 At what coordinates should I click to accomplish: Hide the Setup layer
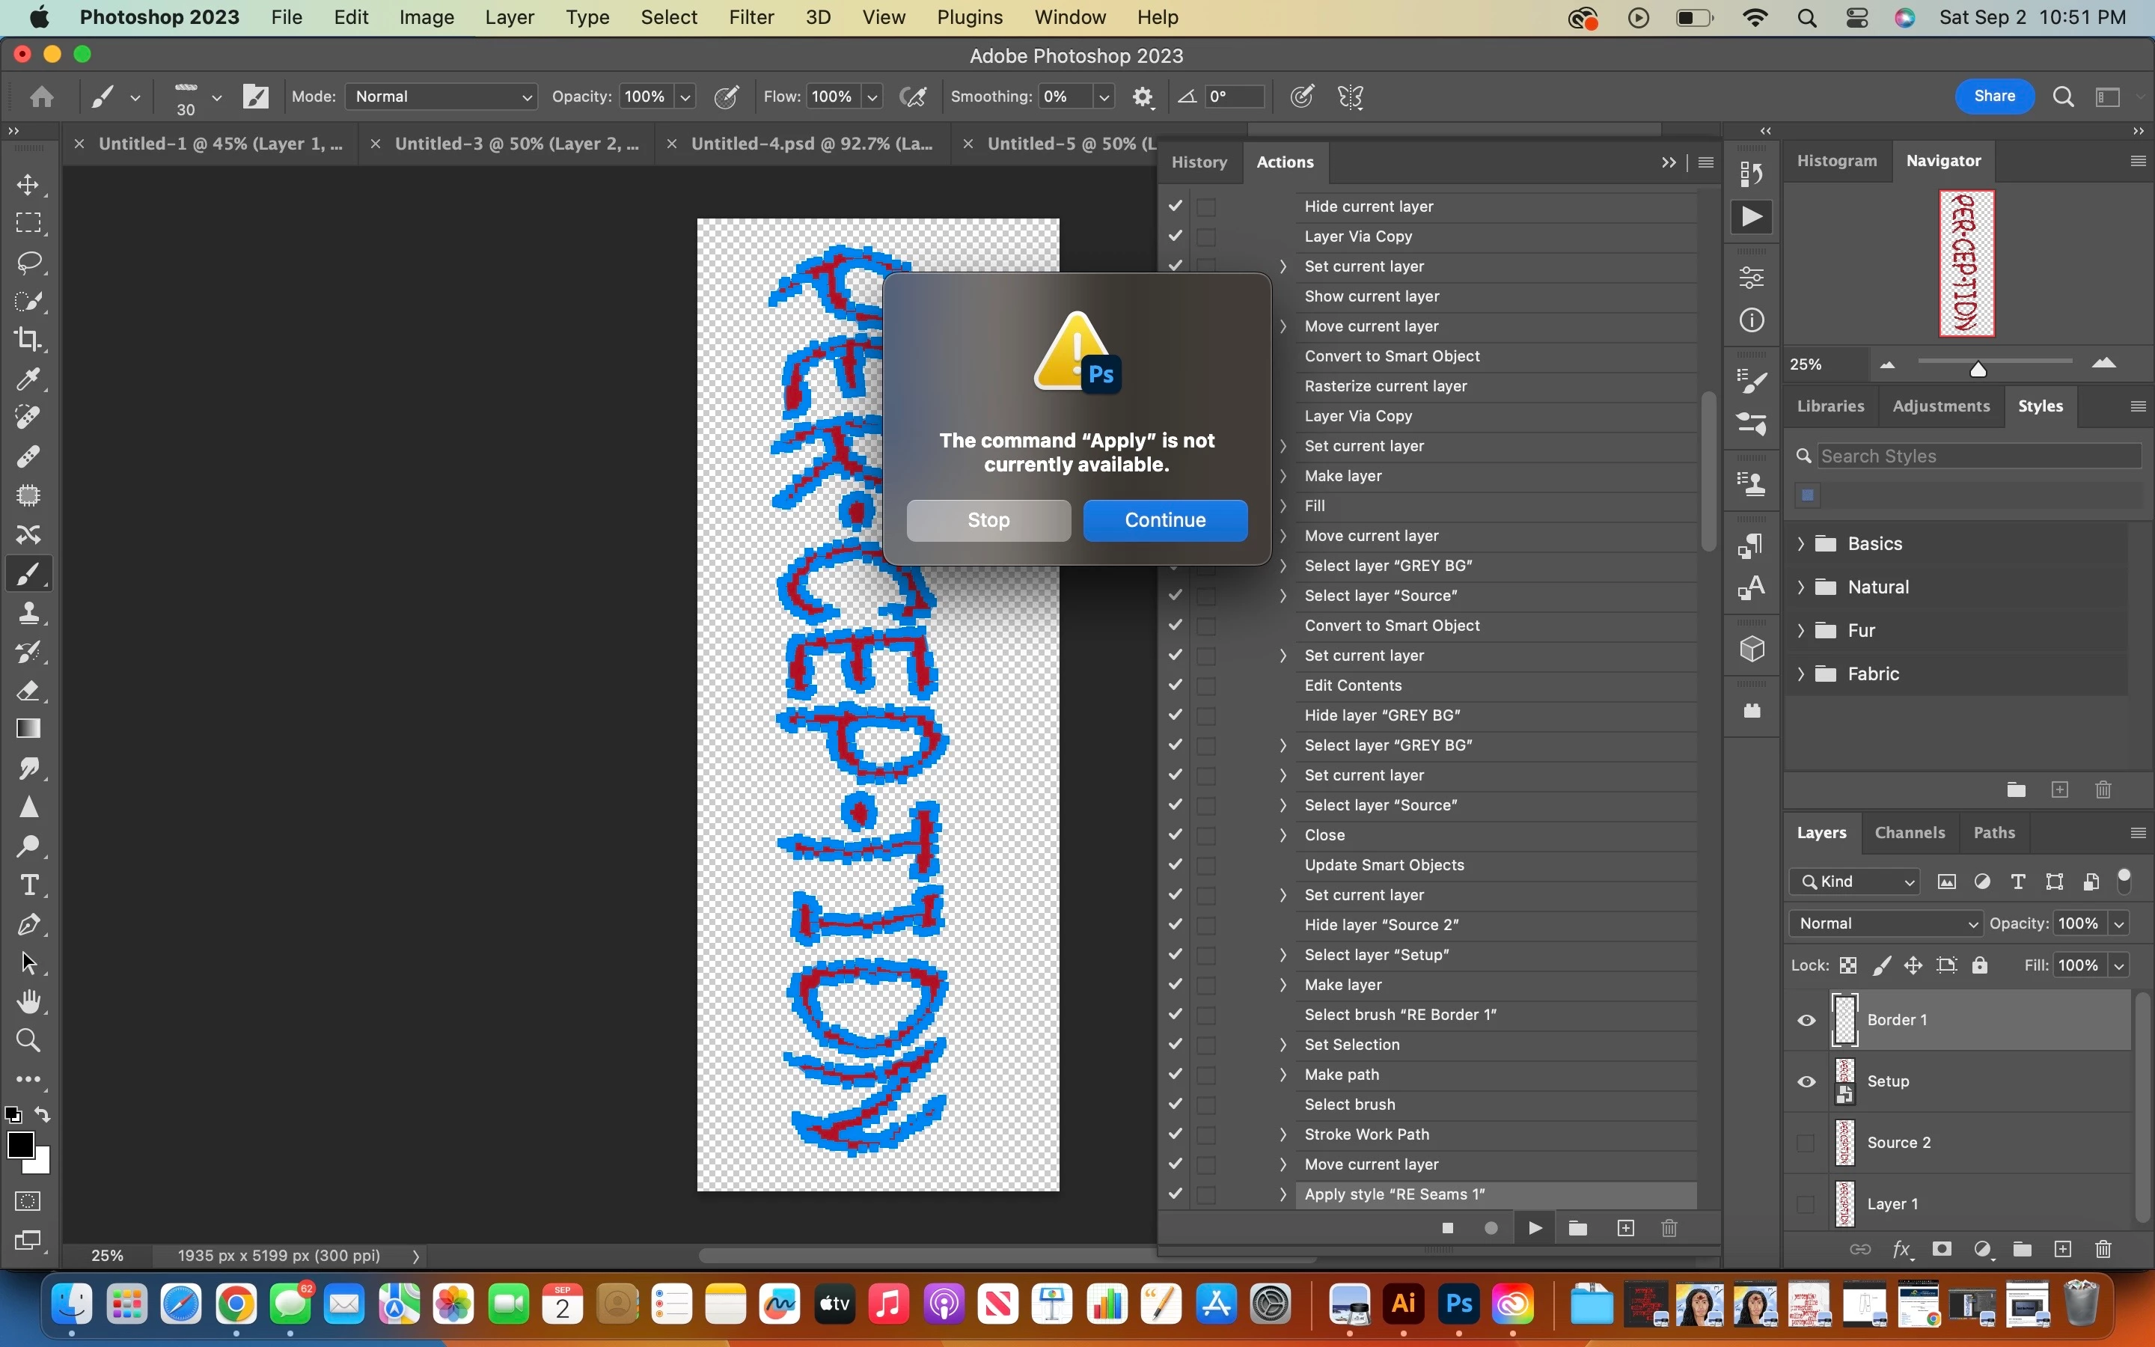point(1806,1081)
